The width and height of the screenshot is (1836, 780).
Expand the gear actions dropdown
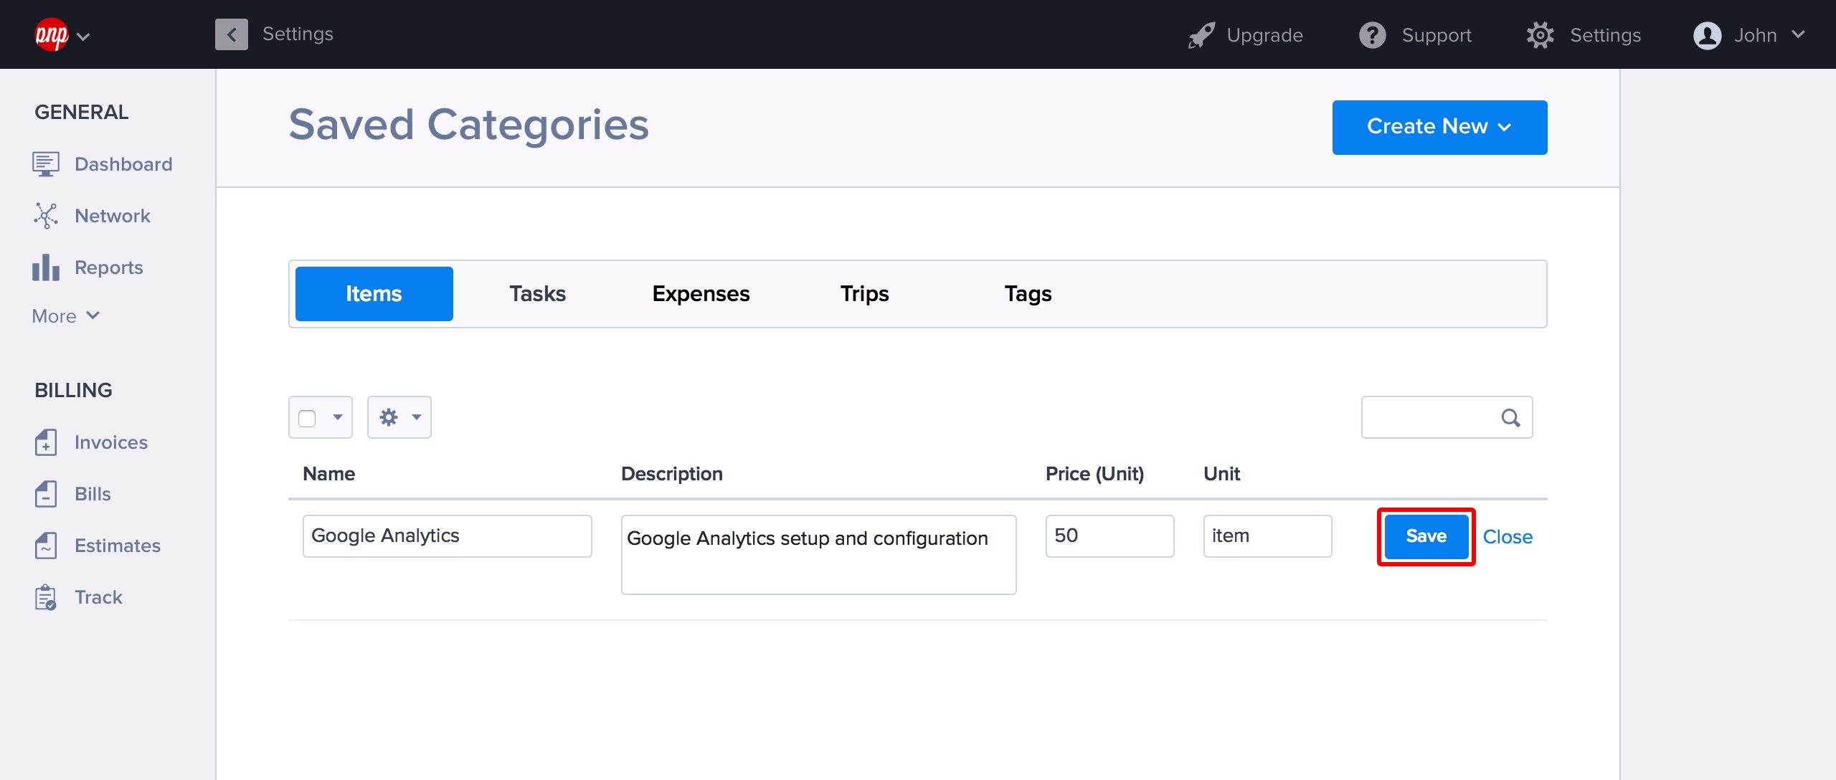(x=399, y=417)
